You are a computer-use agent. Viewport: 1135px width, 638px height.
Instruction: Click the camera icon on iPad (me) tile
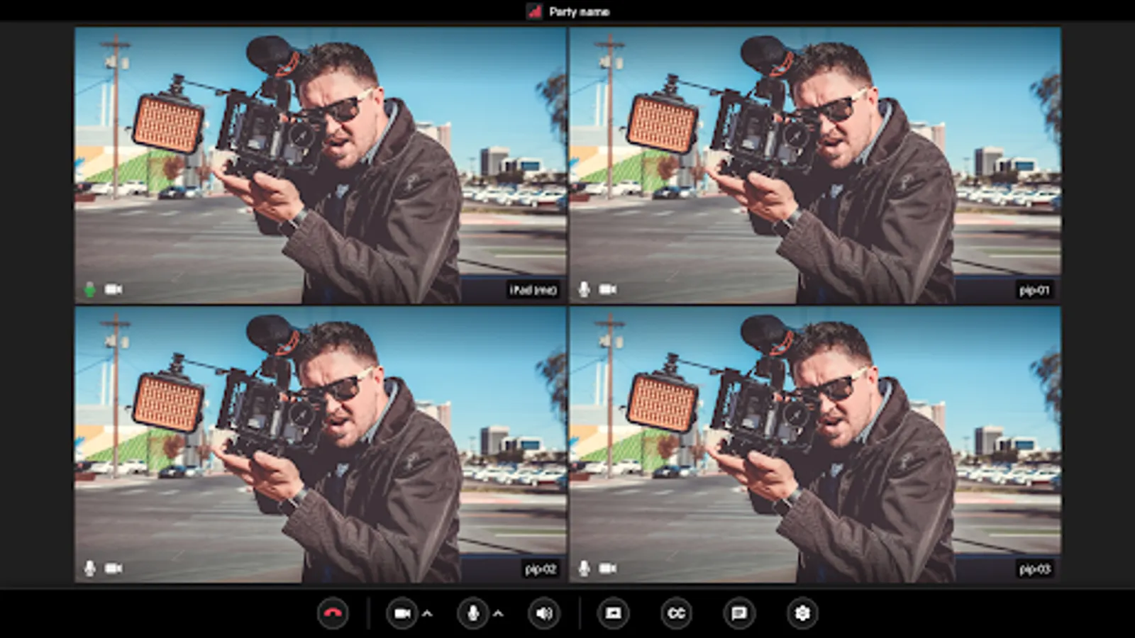point(113,289)
